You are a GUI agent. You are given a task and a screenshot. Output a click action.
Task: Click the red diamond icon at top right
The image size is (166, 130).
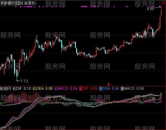(x=159, y=3)
